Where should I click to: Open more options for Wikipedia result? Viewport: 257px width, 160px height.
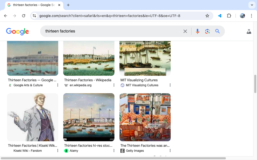[x=114, y=85]
